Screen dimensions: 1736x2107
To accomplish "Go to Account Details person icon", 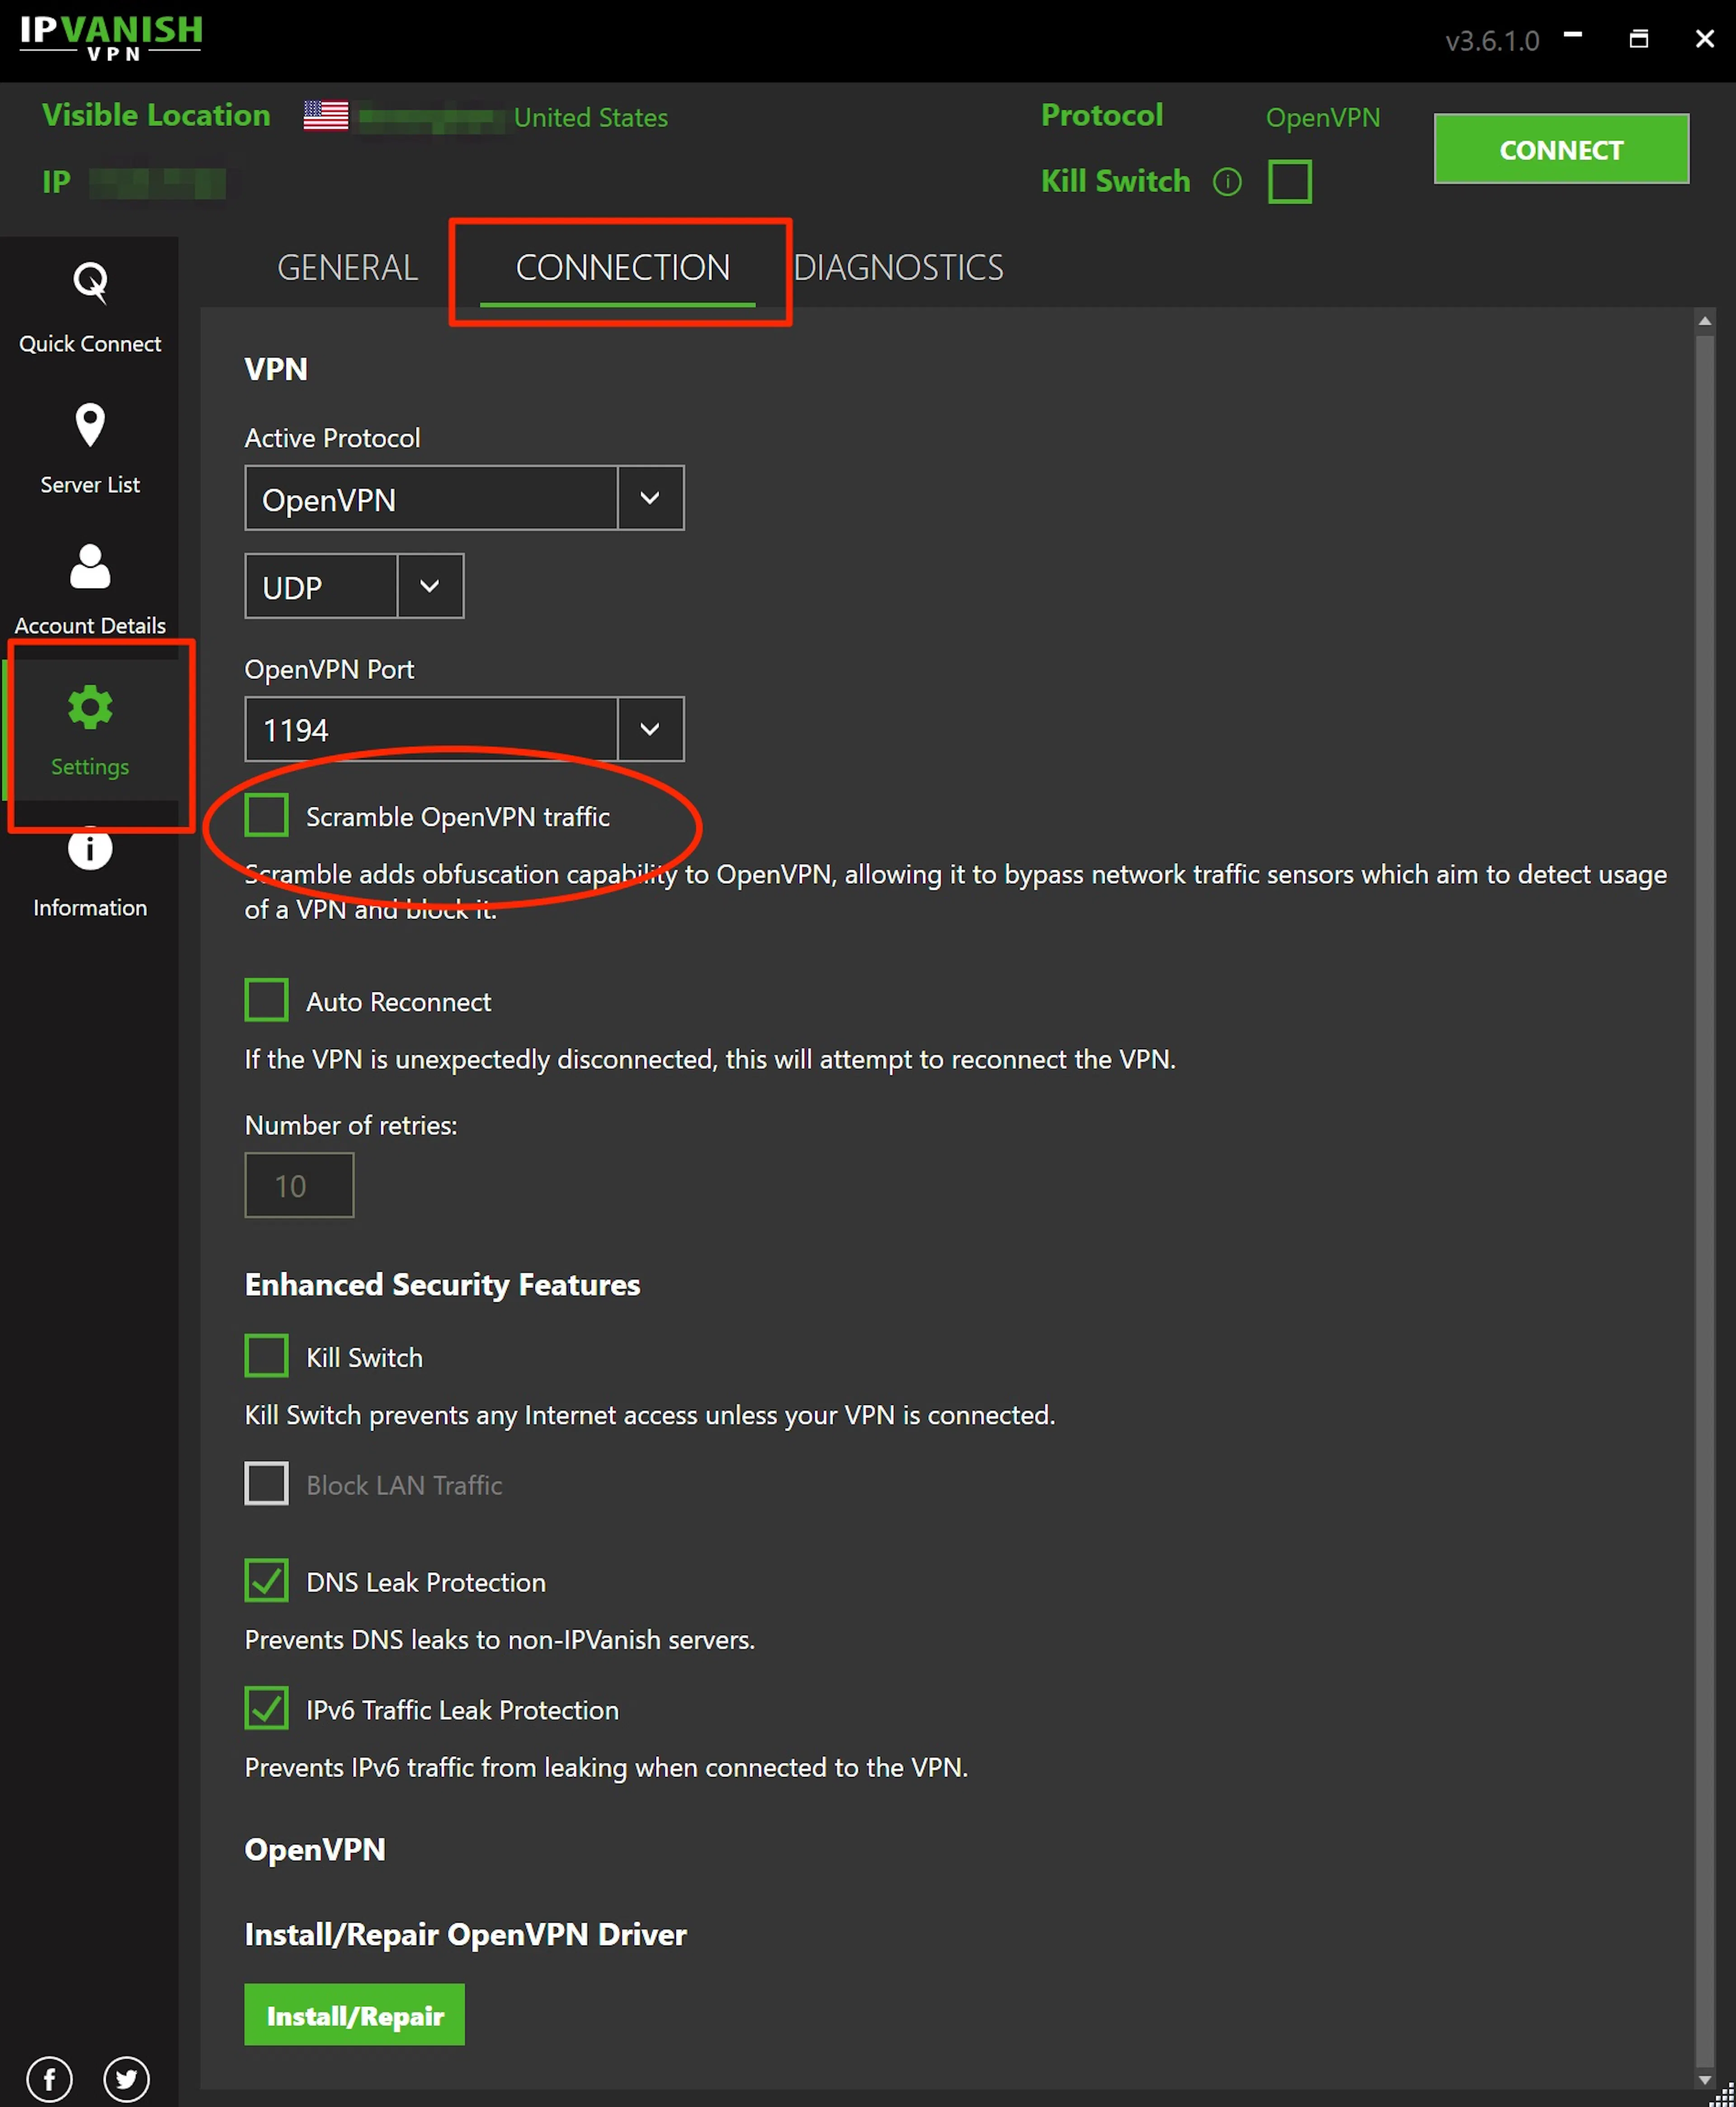I will [x=90, y=566].
